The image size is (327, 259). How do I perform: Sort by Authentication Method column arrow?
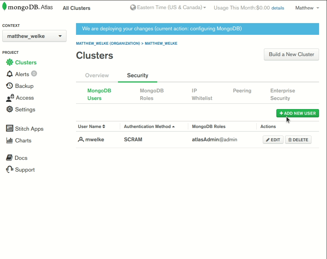pyautogui.click(x=173, y=126)
